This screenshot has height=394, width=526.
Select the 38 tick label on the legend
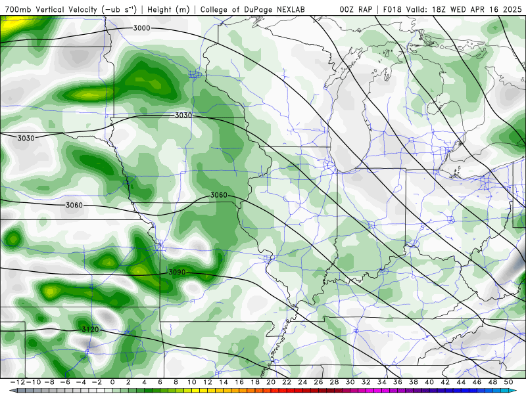pyautogui.click(x=414, y=382)
